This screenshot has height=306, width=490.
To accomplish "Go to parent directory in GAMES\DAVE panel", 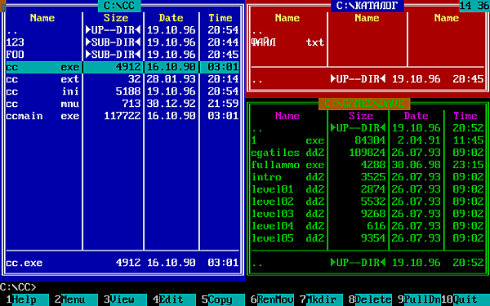I will click(x=367, y=128).
